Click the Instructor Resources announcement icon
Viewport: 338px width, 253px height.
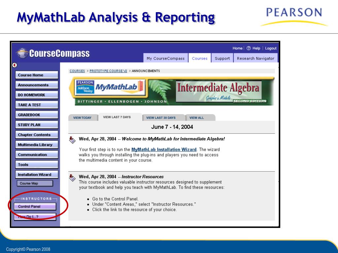[x=72, y=178]
